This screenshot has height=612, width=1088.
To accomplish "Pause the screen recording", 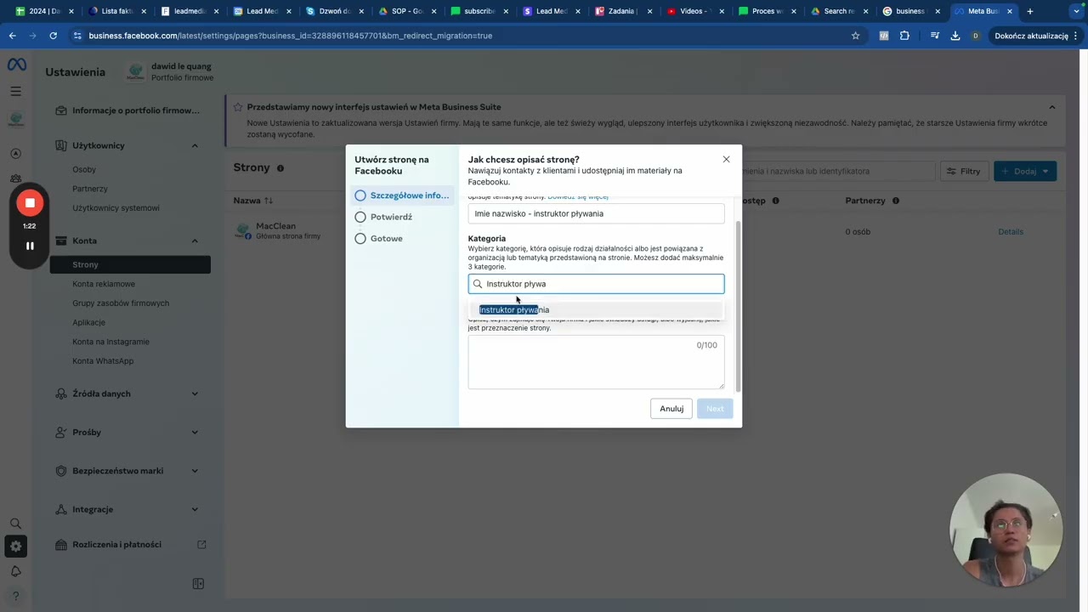I will (30, 246).
